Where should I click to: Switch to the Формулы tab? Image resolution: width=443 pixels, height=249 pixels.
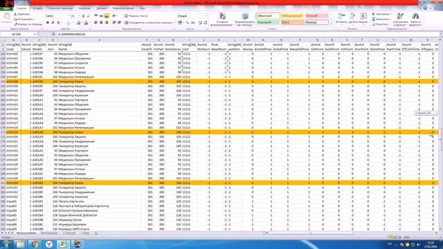click(84, 8)
